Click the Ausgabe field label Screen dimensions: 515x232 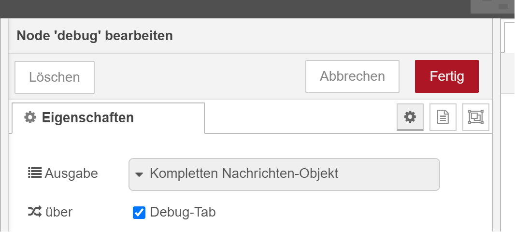pyautogui.click(x=71, y=173)
